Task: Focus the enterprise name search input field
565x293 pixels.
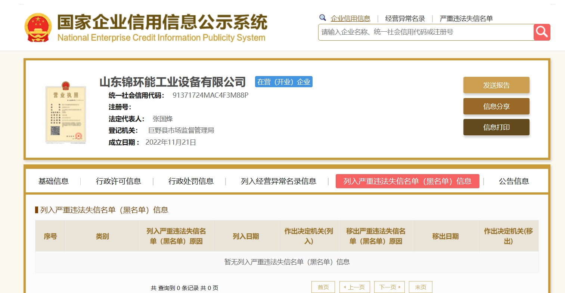Action: (x=426, y=32)
